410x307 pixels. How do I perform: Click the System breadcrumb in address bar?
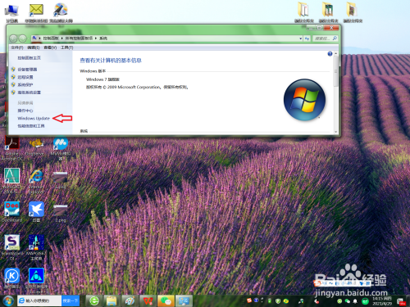pos(103,38)
